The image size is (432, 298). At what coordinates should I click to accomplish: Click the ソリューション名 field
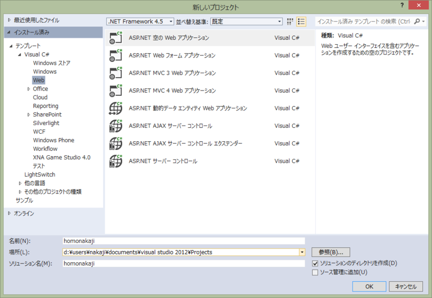[x=184, y=264]
